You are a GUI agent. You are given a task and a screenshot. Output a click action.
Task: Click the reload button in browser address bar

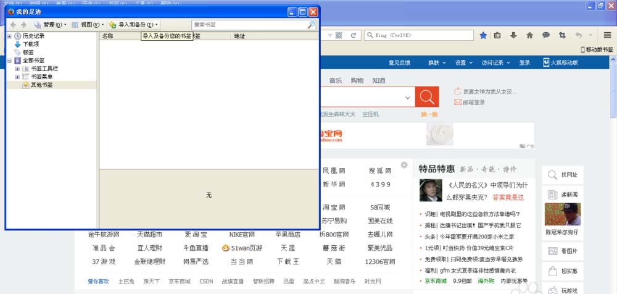354,35
